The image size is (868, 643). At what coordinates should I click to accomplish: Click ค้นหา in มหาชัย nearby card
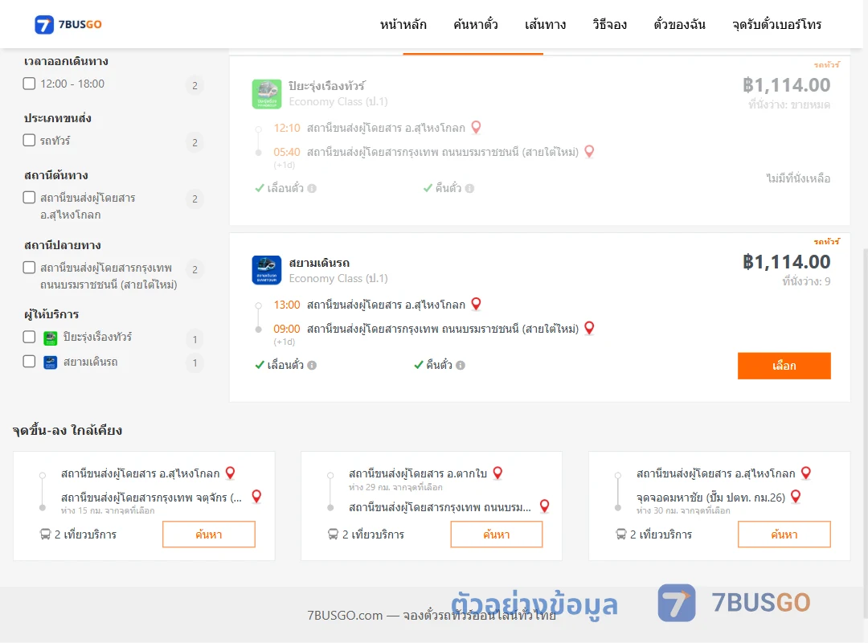[x=784, y=534]
